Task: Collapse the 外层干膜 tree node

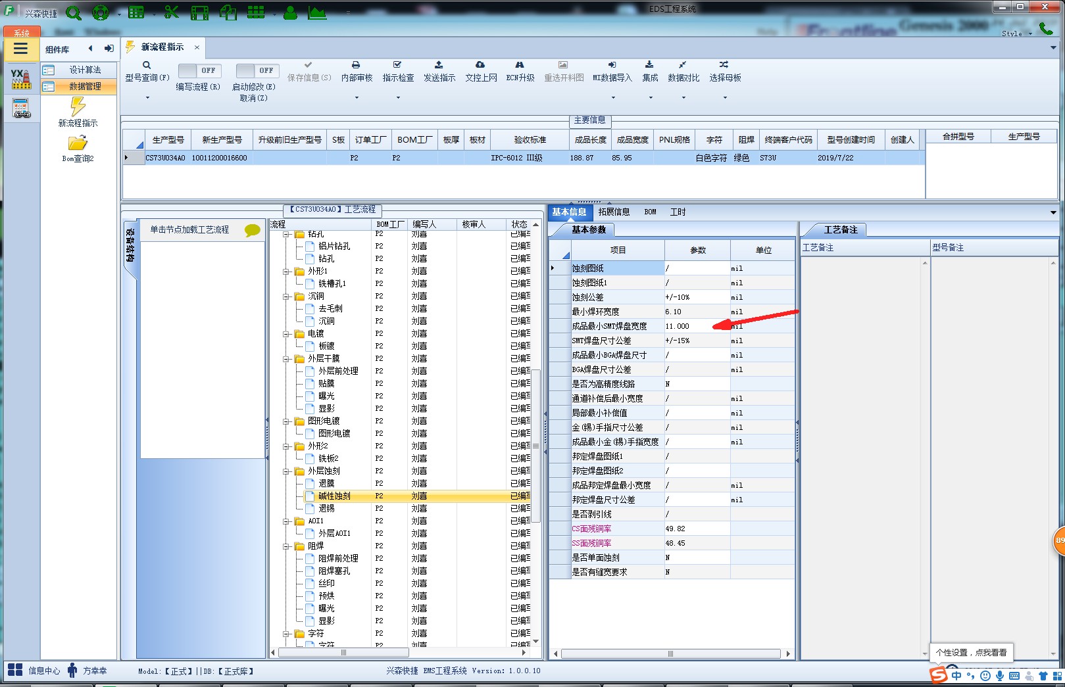Action: 286,359
